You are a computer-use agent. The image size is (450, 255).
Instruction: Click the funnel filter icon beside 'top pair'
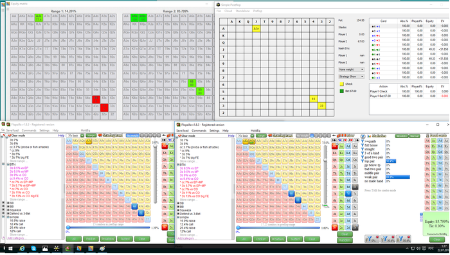click(363, 161)
